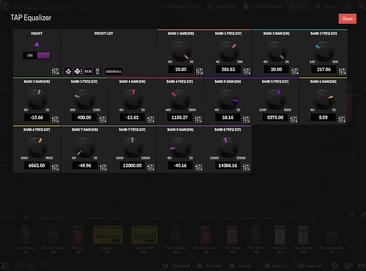366x271 pixels.
Task: Click the Band 1 Gain value field 20.00
Action: (181, 69)
